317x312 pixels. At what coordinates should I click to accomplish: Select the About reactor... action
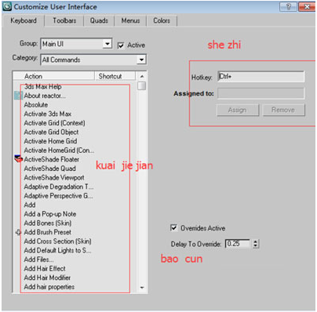[45, 96]
